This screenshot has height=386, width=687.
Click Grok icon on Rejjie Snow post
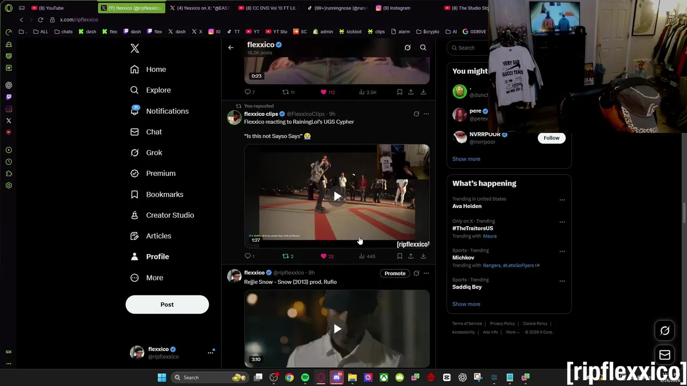tap(416, 273)
